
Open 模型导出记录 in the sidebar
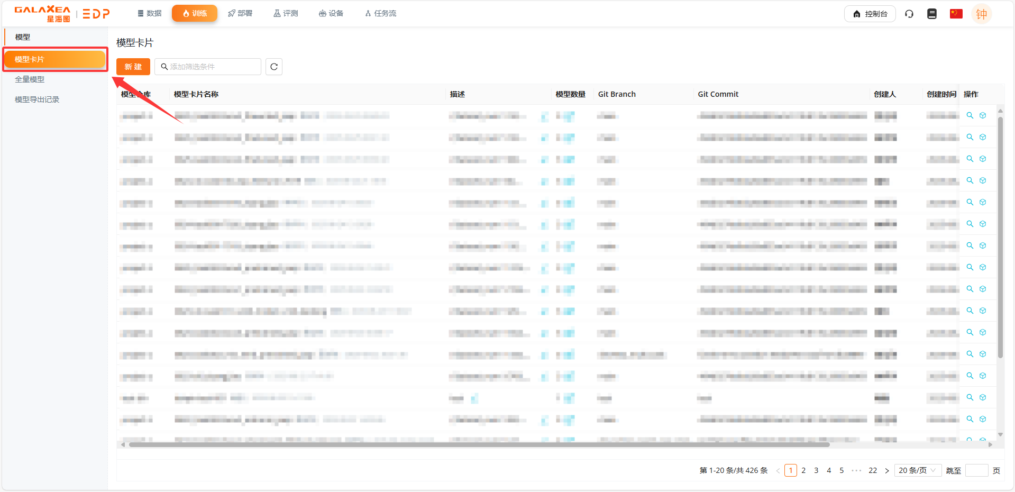(37, 99)
